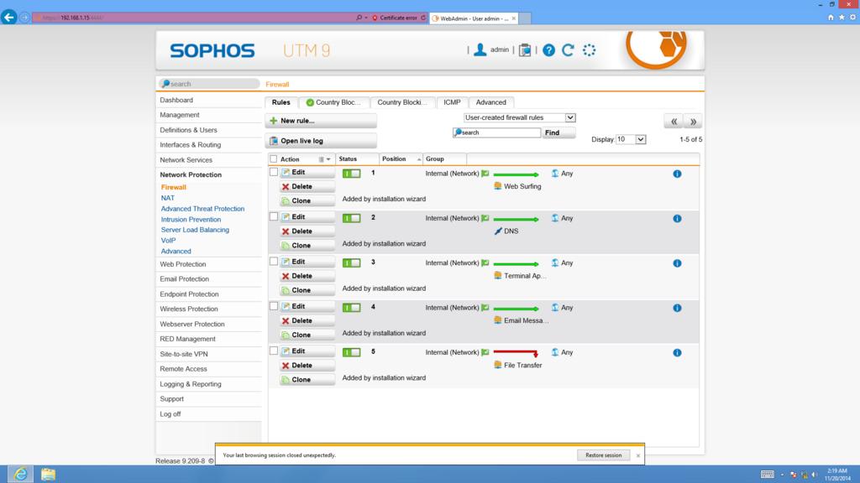Open Intrusion Prevention menu item
This screenshot has height=483, width=860.
click(x=191, y=219)
